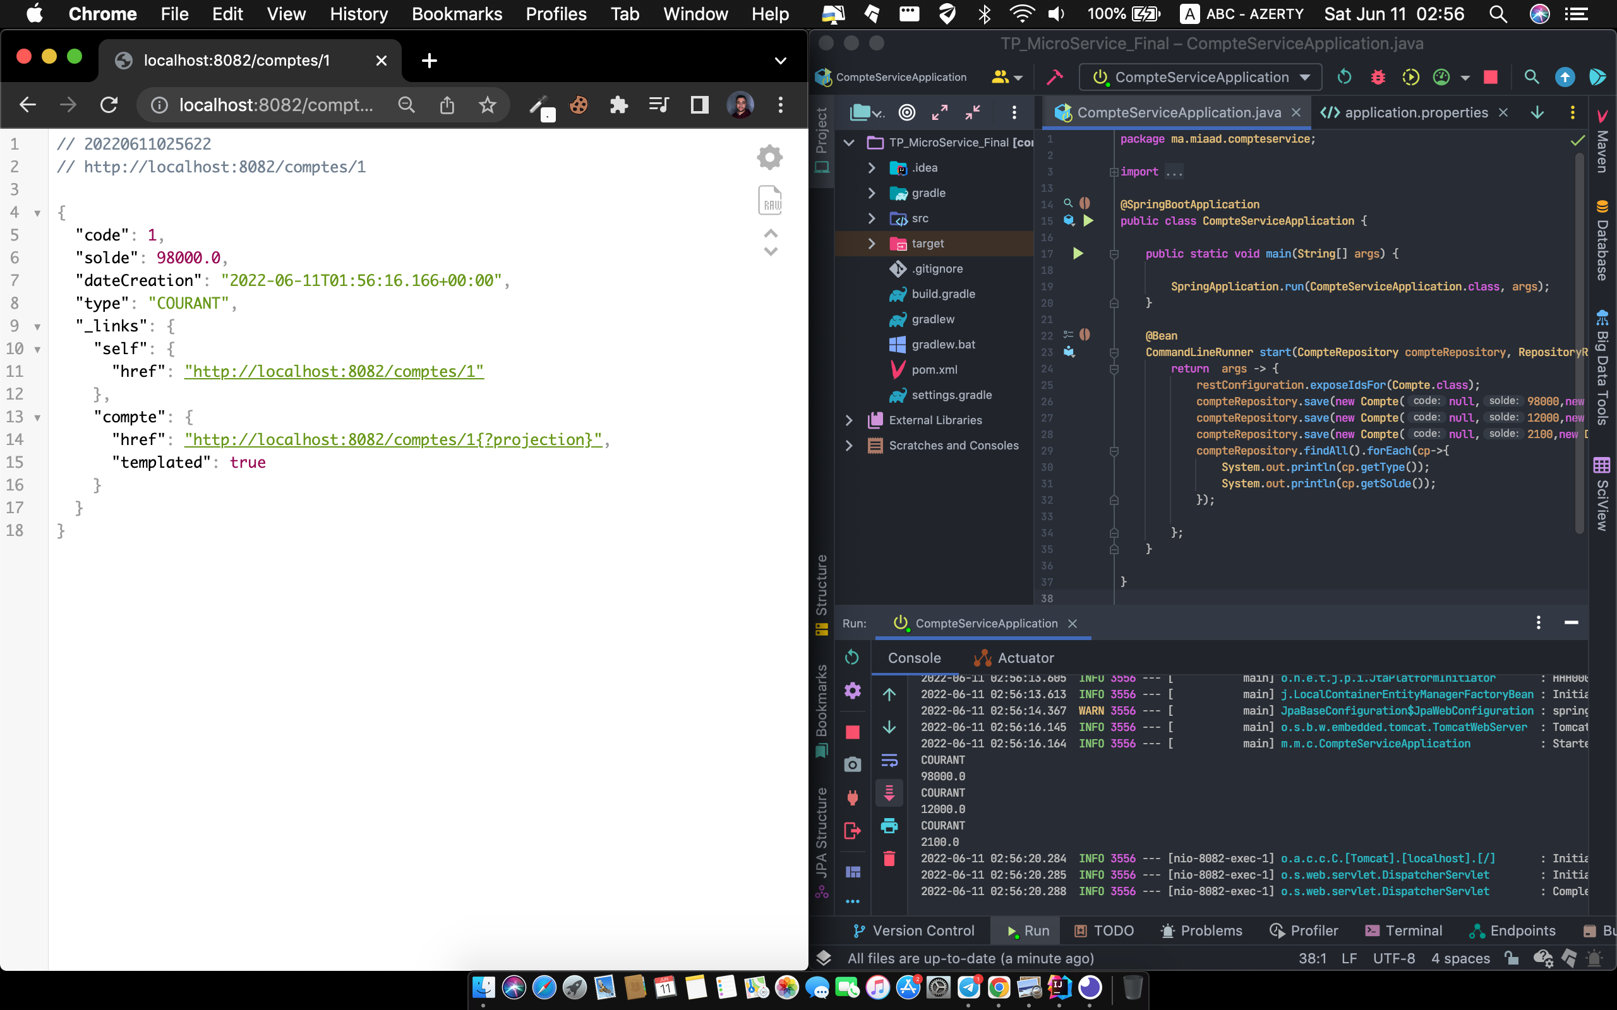Open the comptes/1 self href link
The image size is (1617, 1010).
(334, 371)
